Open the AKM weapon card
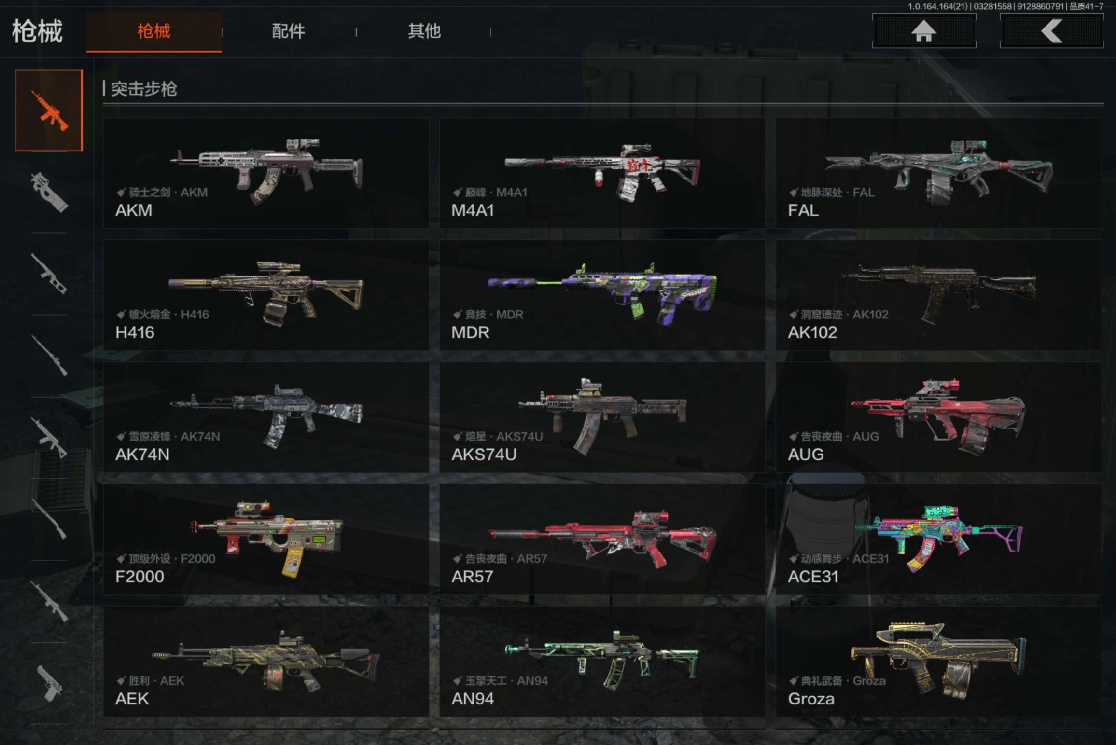 (x=266, y=173)
